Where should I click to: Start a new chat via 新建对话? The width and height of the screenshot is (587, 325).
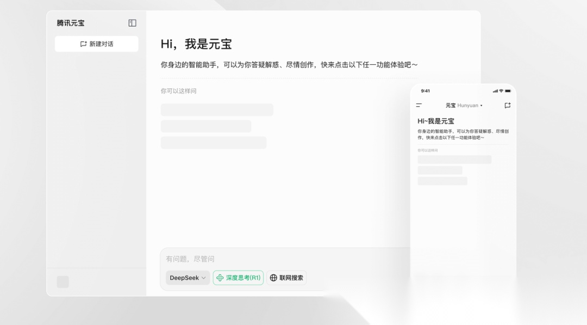coord(97,44)
